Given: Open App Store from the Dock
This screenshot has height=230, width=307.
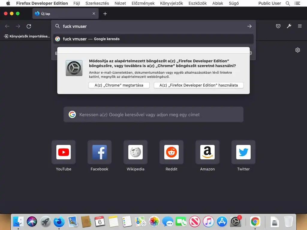Looking at the screenshot, I should point(222,222).
